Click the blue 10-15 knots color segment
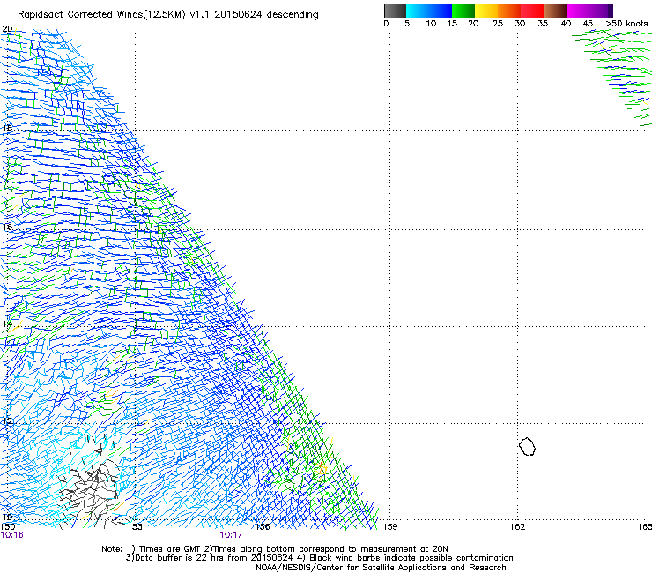The width and height of the screenshot is (652, 573). coord(441,11)
